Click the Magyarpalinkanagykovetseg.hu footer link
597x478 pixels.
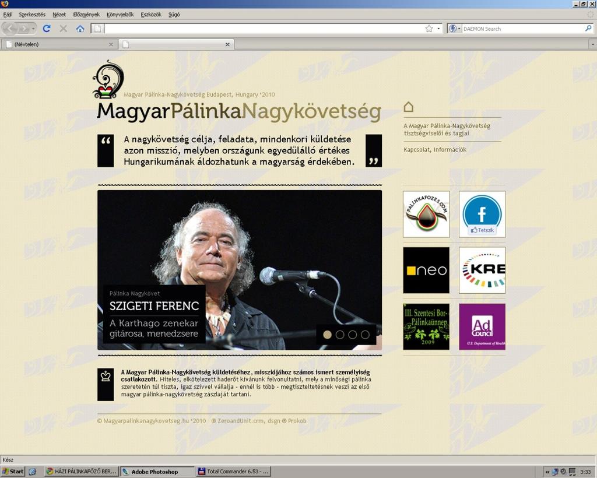pyautogui.click(x=152, y=421)
